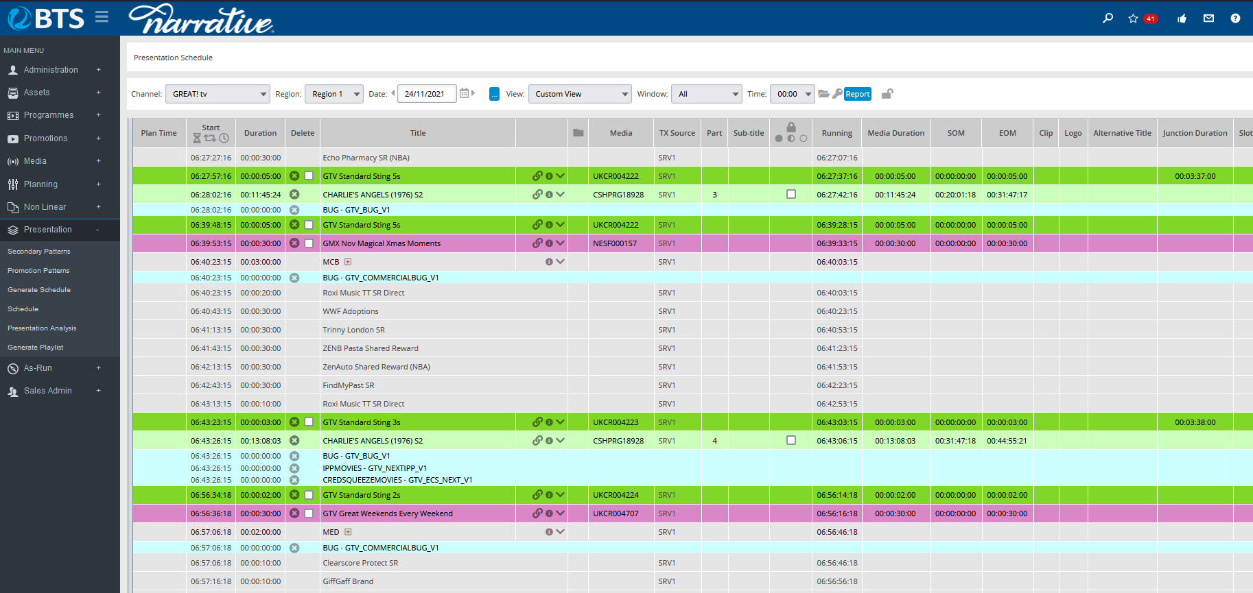The height and width of the screenshot is (593, 1253).
Task: Expand the MED break plus icon
Action: pos(348,532)
